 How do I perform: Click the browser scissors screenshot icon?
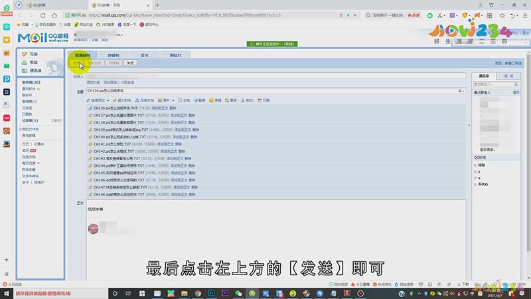439,15
